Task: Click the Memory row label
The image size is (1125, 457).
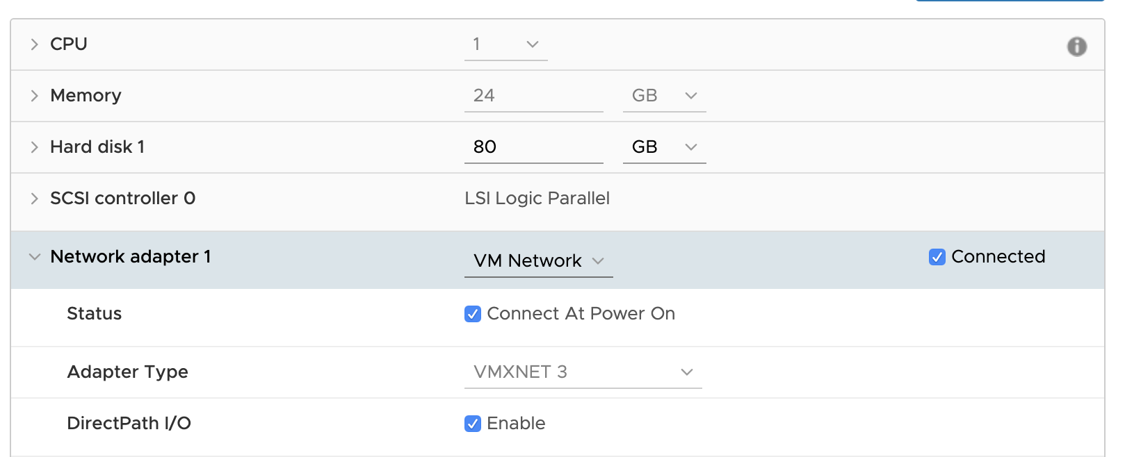Action: (x=86, y=96)
